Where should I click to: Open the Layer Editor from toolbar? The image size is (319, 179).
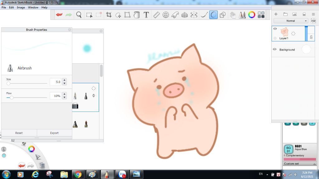[233, 15]
